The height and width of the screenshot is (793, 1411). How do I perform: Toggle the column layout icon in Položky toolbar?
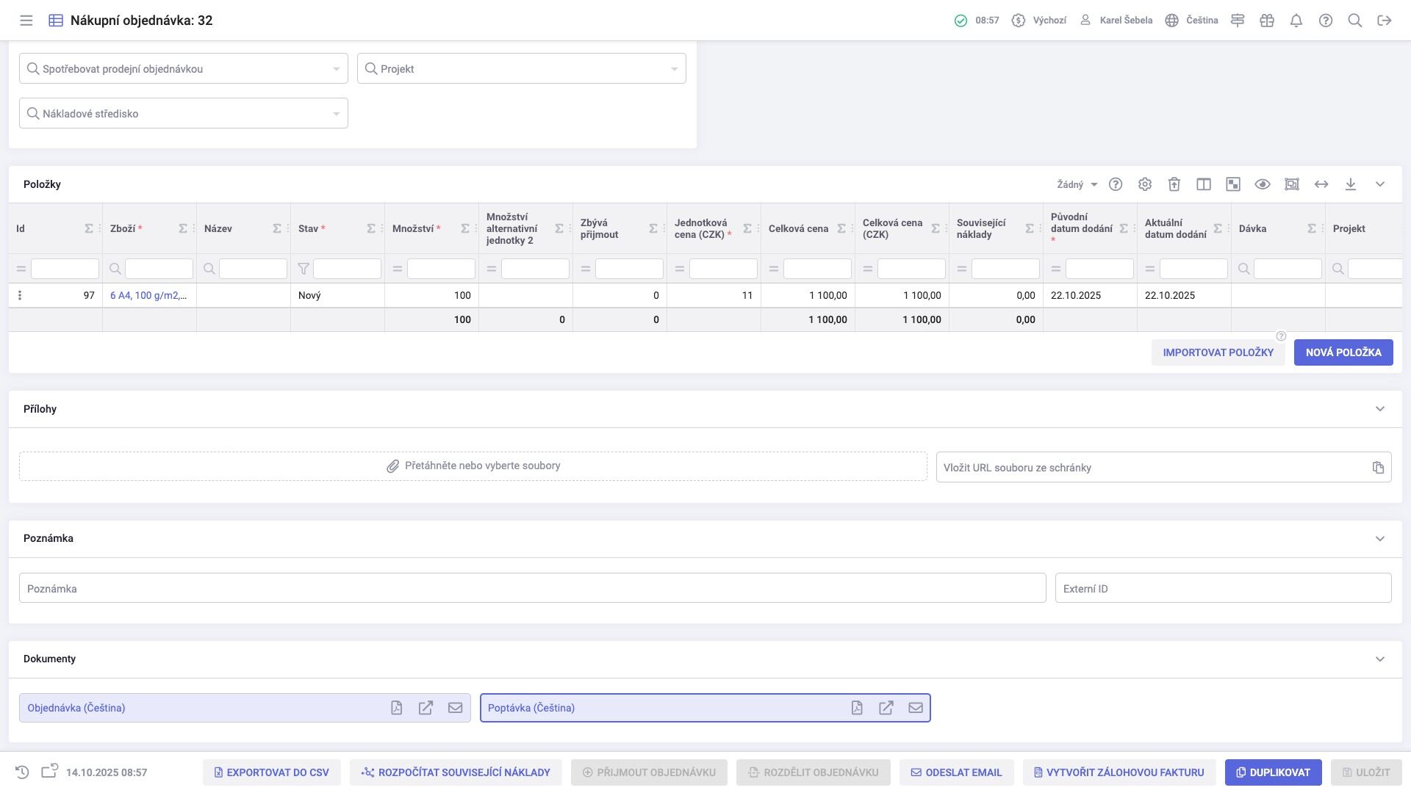click(x=1204, y=184)
